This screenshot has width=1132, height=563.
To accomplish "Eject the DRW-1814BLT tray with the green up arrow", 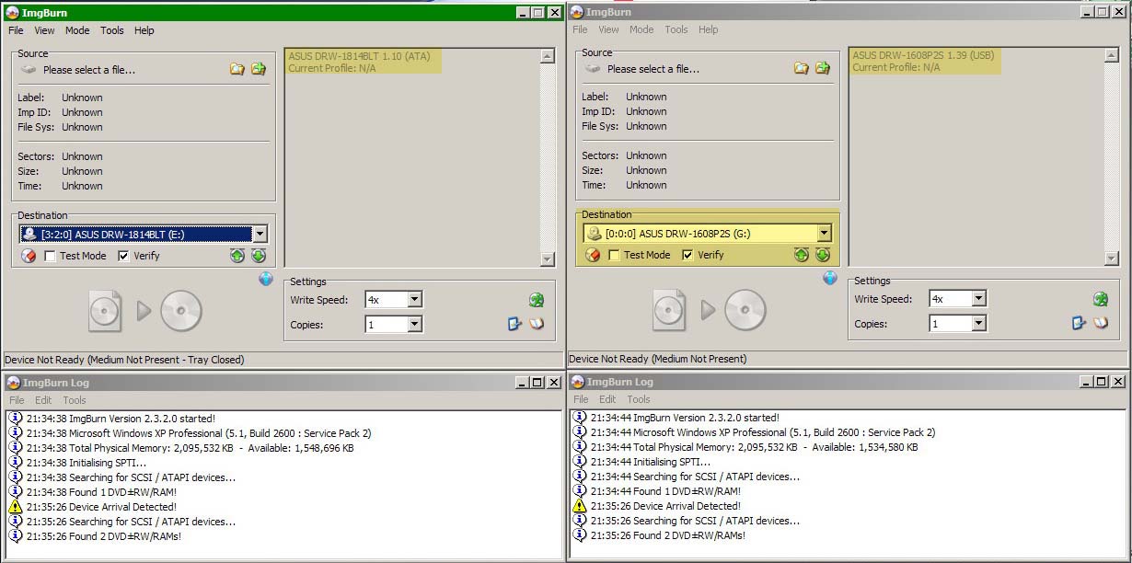I will coord(237,256).
